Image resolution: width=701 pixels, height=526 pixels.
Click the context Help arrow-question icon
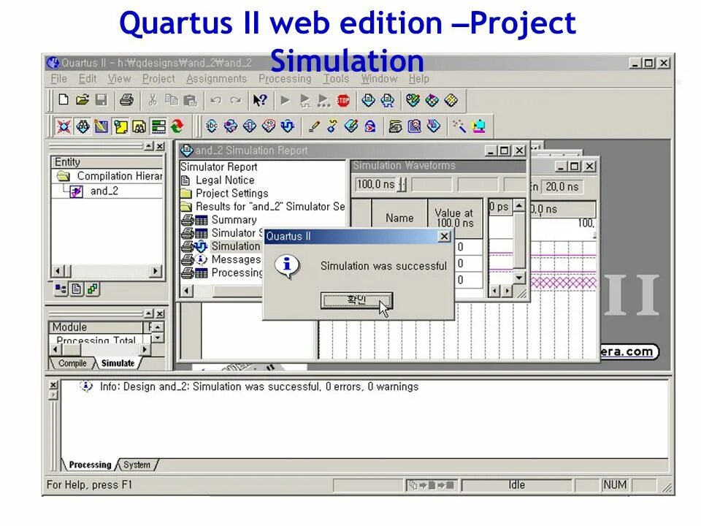coord(260,100)
